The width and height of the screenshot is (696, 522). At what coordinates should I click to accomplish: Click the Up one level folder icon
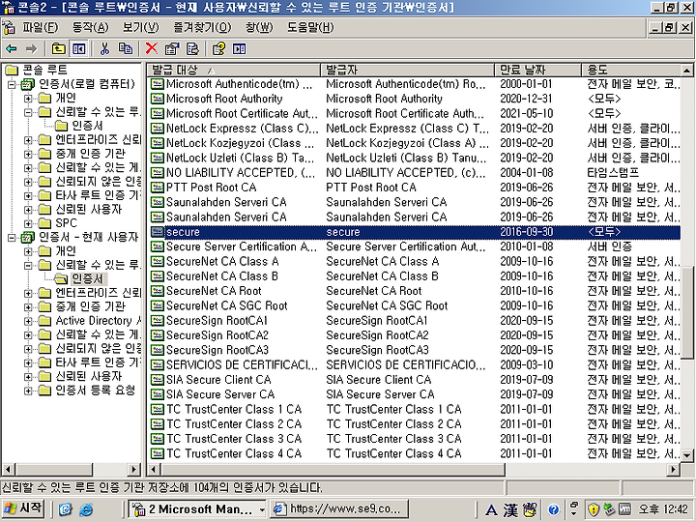point(58,49)
